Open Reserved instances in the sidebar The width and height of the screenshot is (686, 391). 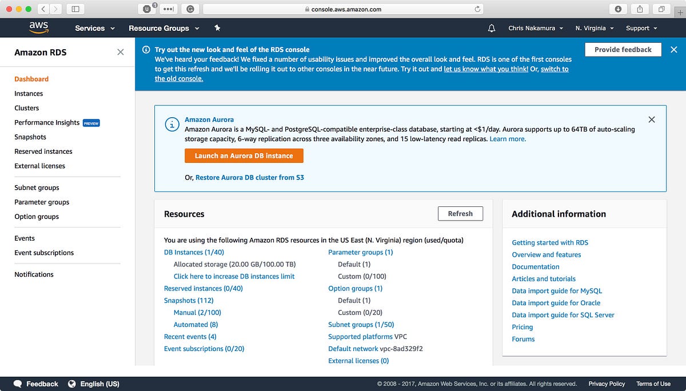click(43, 151)
